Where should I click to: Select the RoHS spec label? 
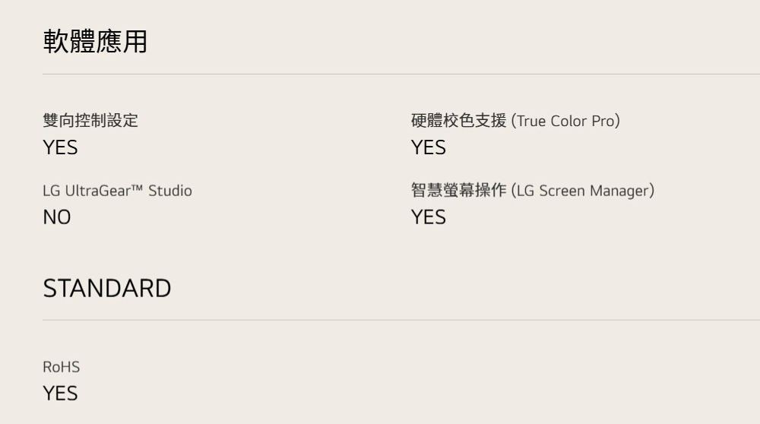(61, 368)
